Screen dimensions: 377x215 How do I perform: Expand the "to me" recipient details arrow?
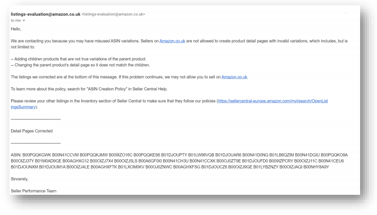tap(23, 20)
